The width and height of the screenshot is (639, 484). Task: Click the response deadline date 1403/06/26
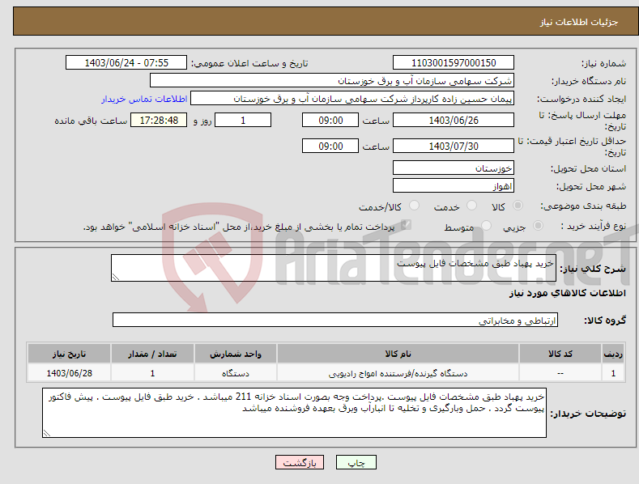tap(454, 120)
